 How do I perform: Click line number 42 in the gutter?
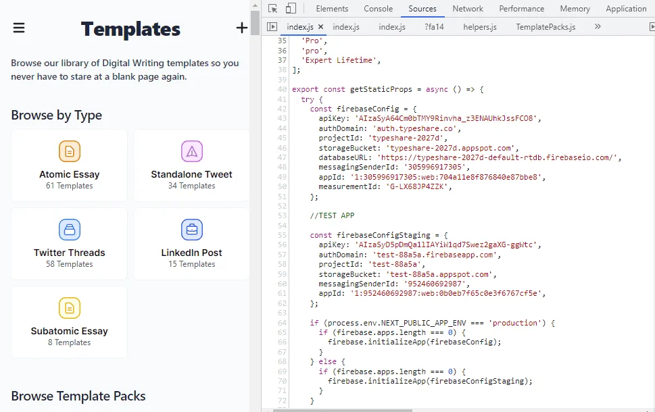pyautogui.click(x=282, y=109)
